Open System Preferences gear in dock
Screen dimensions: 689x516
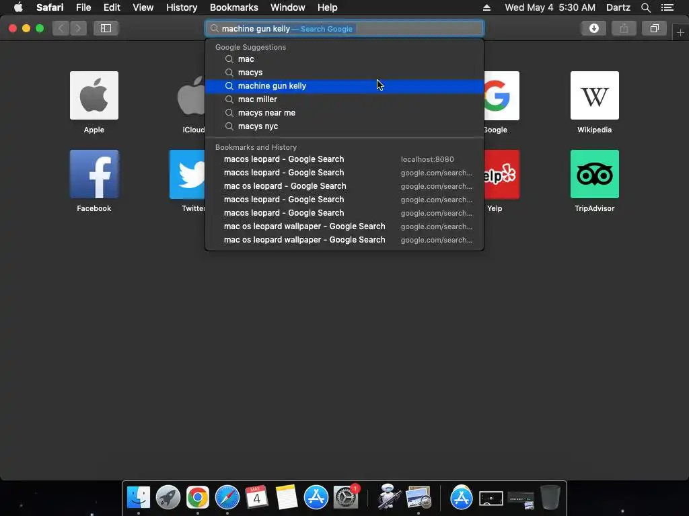tap(346, 498)
